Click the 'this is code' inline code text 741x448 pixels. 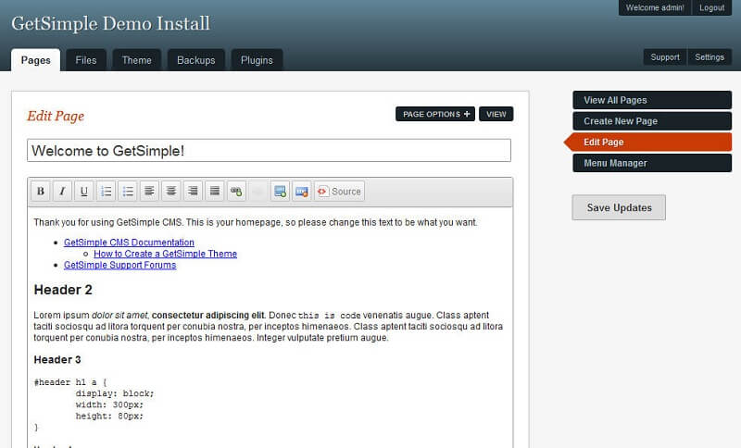point(330,316)
